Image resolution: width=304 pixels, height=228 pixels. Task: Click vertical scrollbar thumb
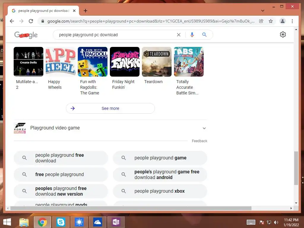pyautogui.click(x=296, y=168)
